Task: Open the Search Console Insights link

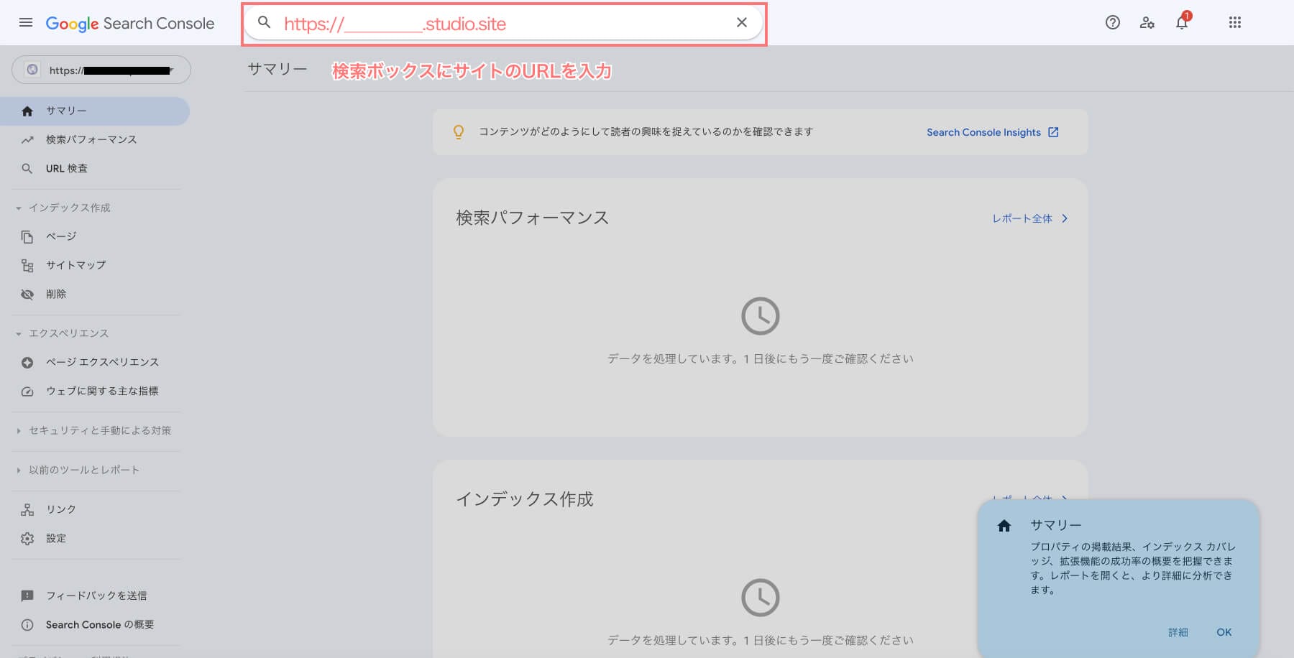Action: coord(991,132)
